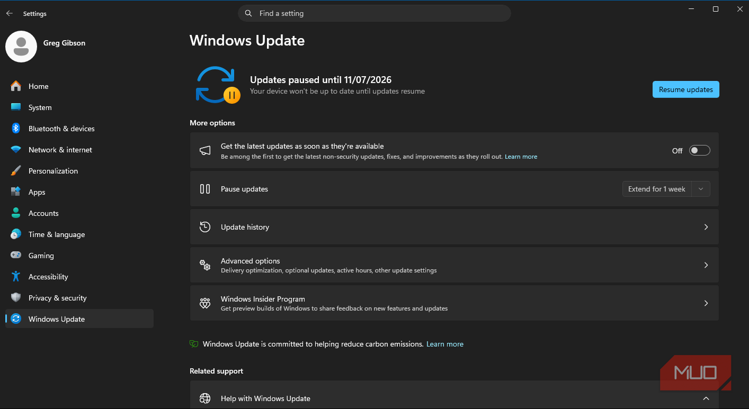The width and height of the screenshot is (749, 409).
Task: Click the Bluetooth icon in sidebar
Action: coord(16,129)
